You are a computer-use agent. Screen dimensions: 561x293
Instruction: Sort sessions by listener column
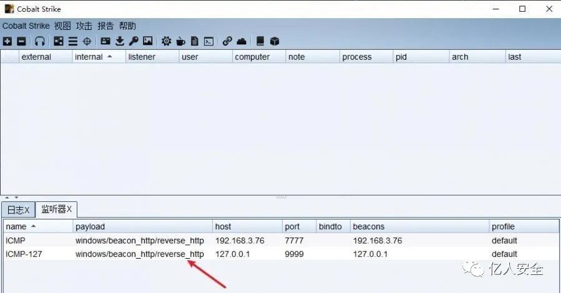pos(152,57)
